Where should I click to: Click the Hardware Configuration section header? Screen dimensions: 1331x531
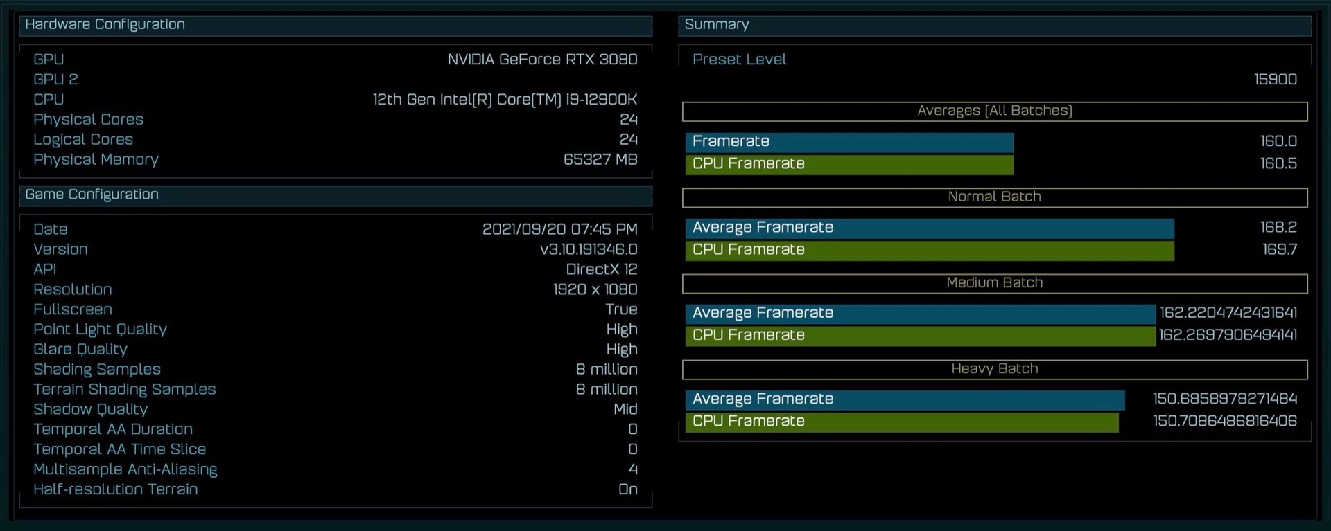point(105,25)
